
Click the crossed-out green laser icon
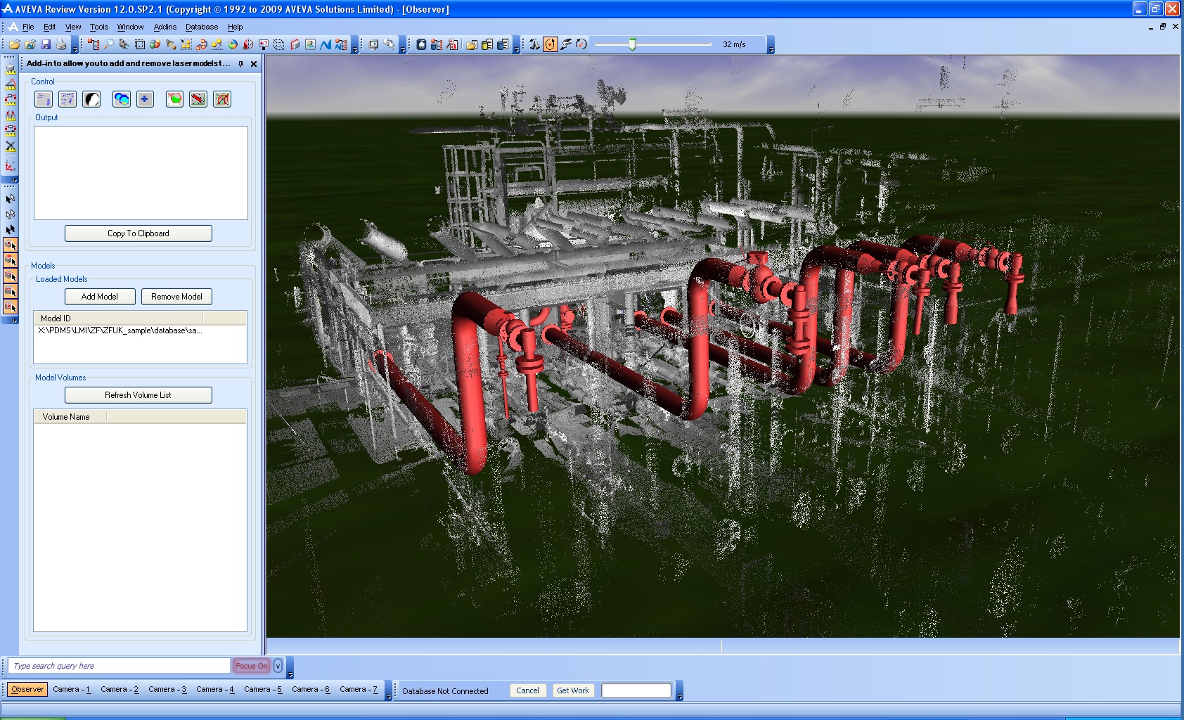pos(222,99)
